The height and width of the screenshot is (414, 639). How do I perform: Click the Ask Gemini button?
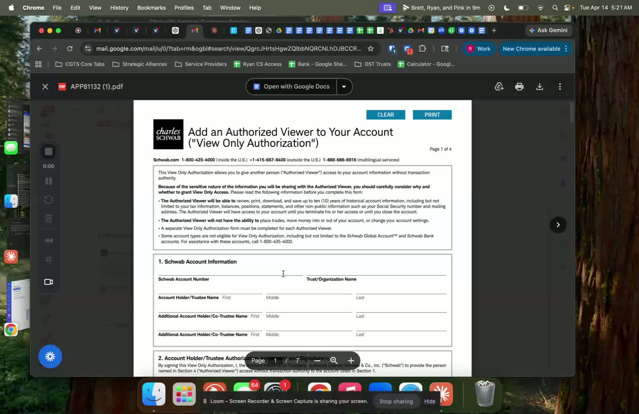tap(548, 30)
